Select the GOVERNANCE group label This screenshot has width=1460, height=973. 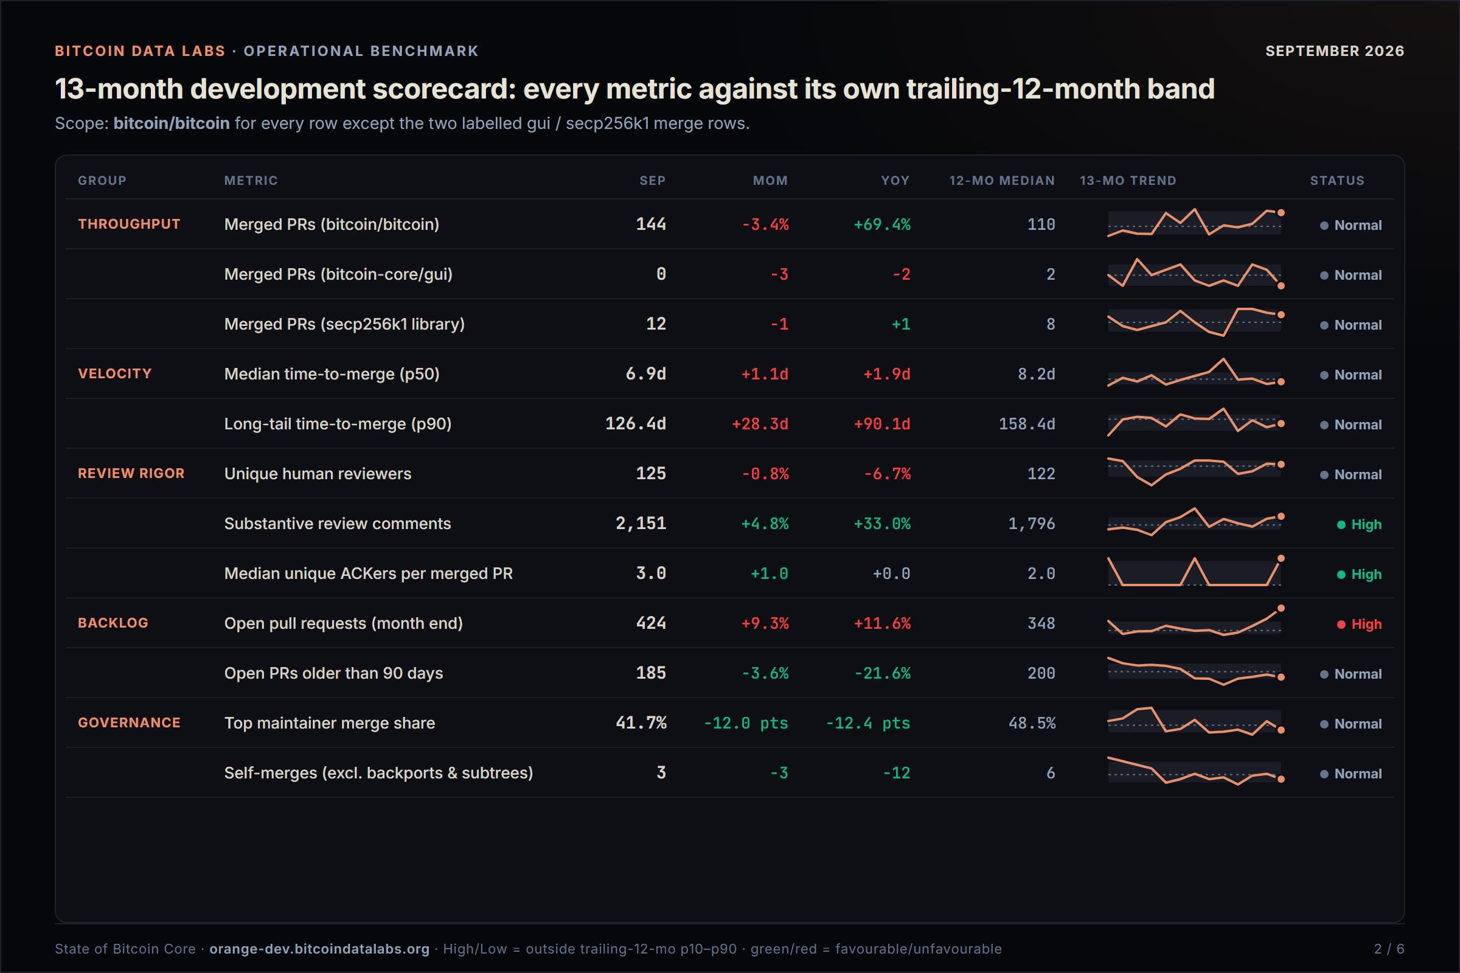[129, 722]
